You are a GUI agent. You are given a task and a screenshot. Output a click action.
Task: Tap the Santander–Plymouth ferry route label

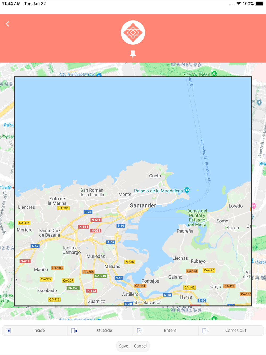205,160
